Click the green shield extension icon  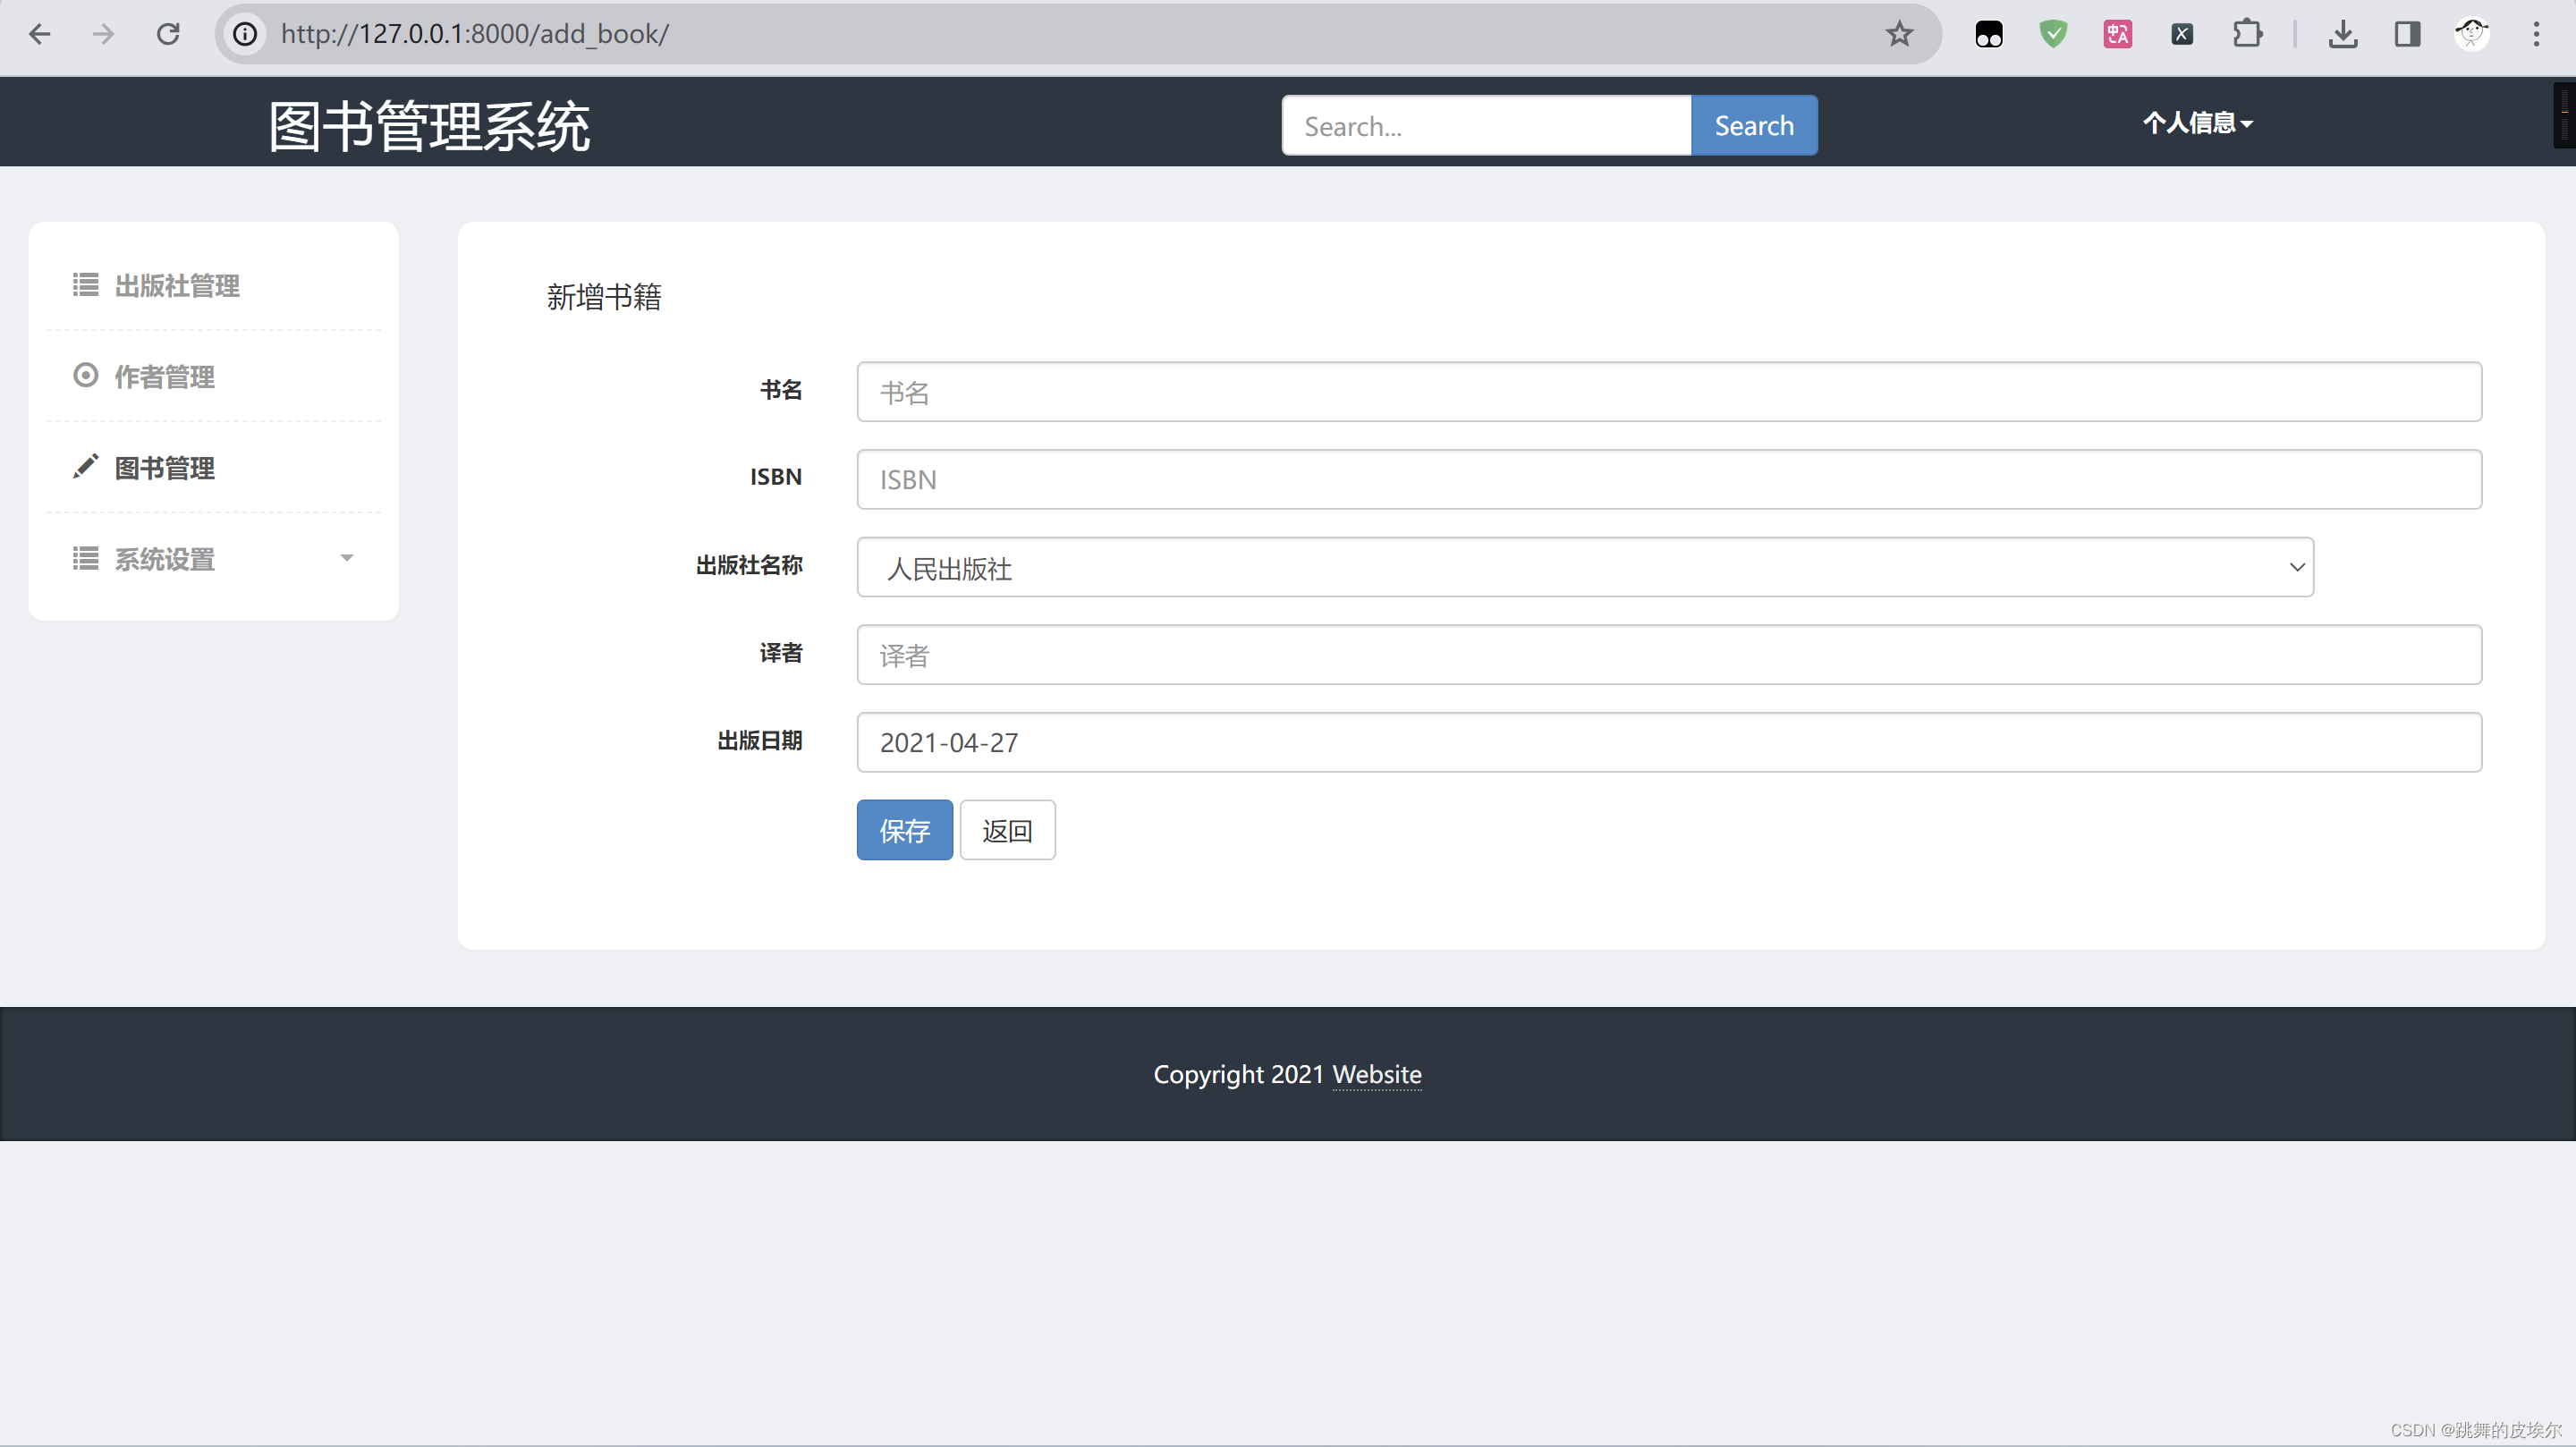point(2053,34)
